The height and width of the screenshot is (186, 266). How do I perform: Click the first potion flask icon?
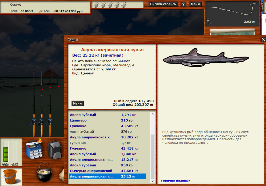[96, 5]
